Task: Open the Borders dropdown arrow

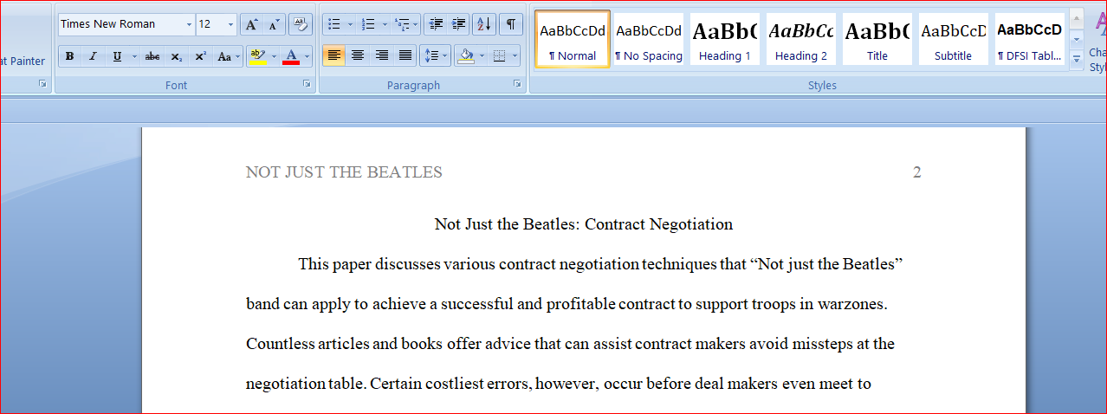Action: [x=515, y=56]
